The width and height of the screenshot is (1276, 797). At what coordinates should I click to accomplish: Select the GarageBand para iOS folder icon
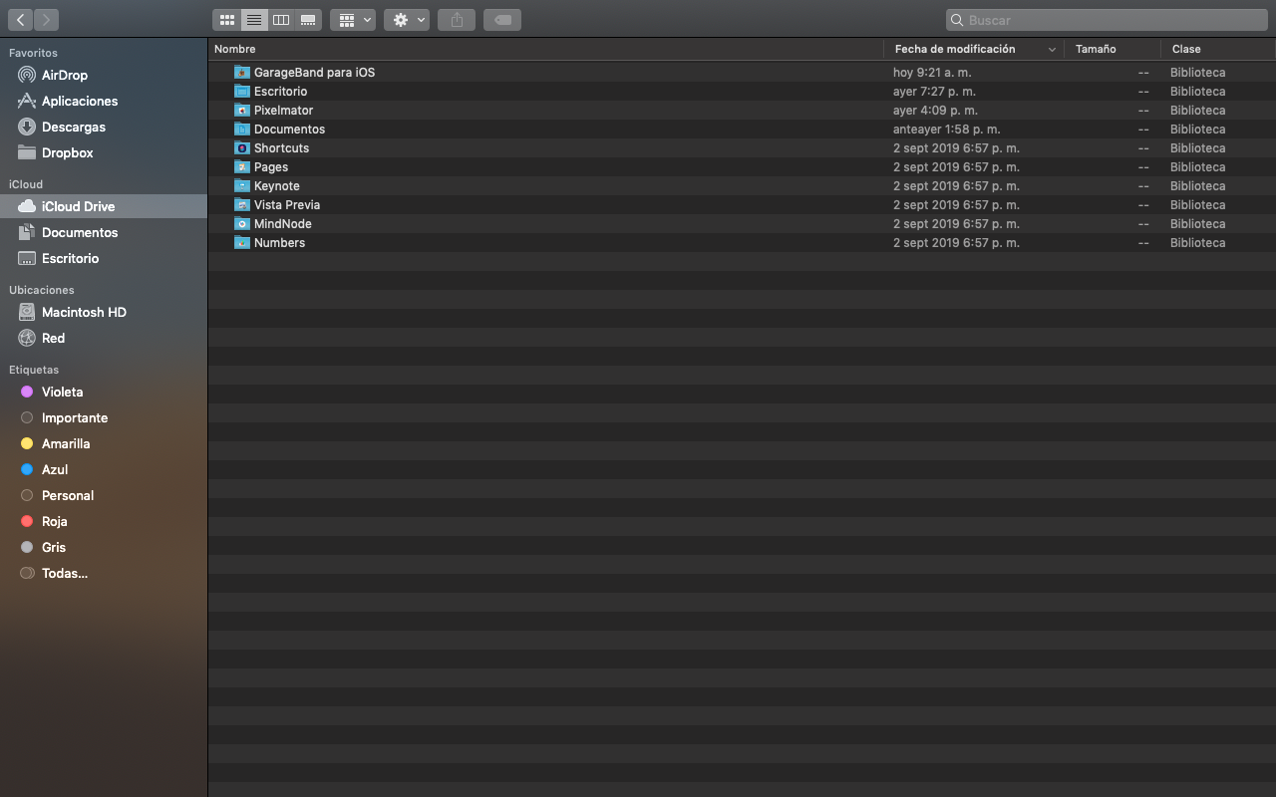click(241, 72)
